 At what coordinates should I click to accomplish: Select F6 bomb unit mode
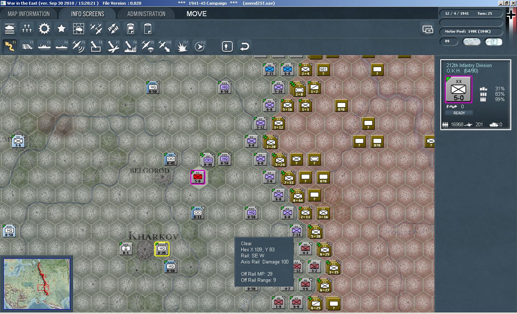(96, 46)
